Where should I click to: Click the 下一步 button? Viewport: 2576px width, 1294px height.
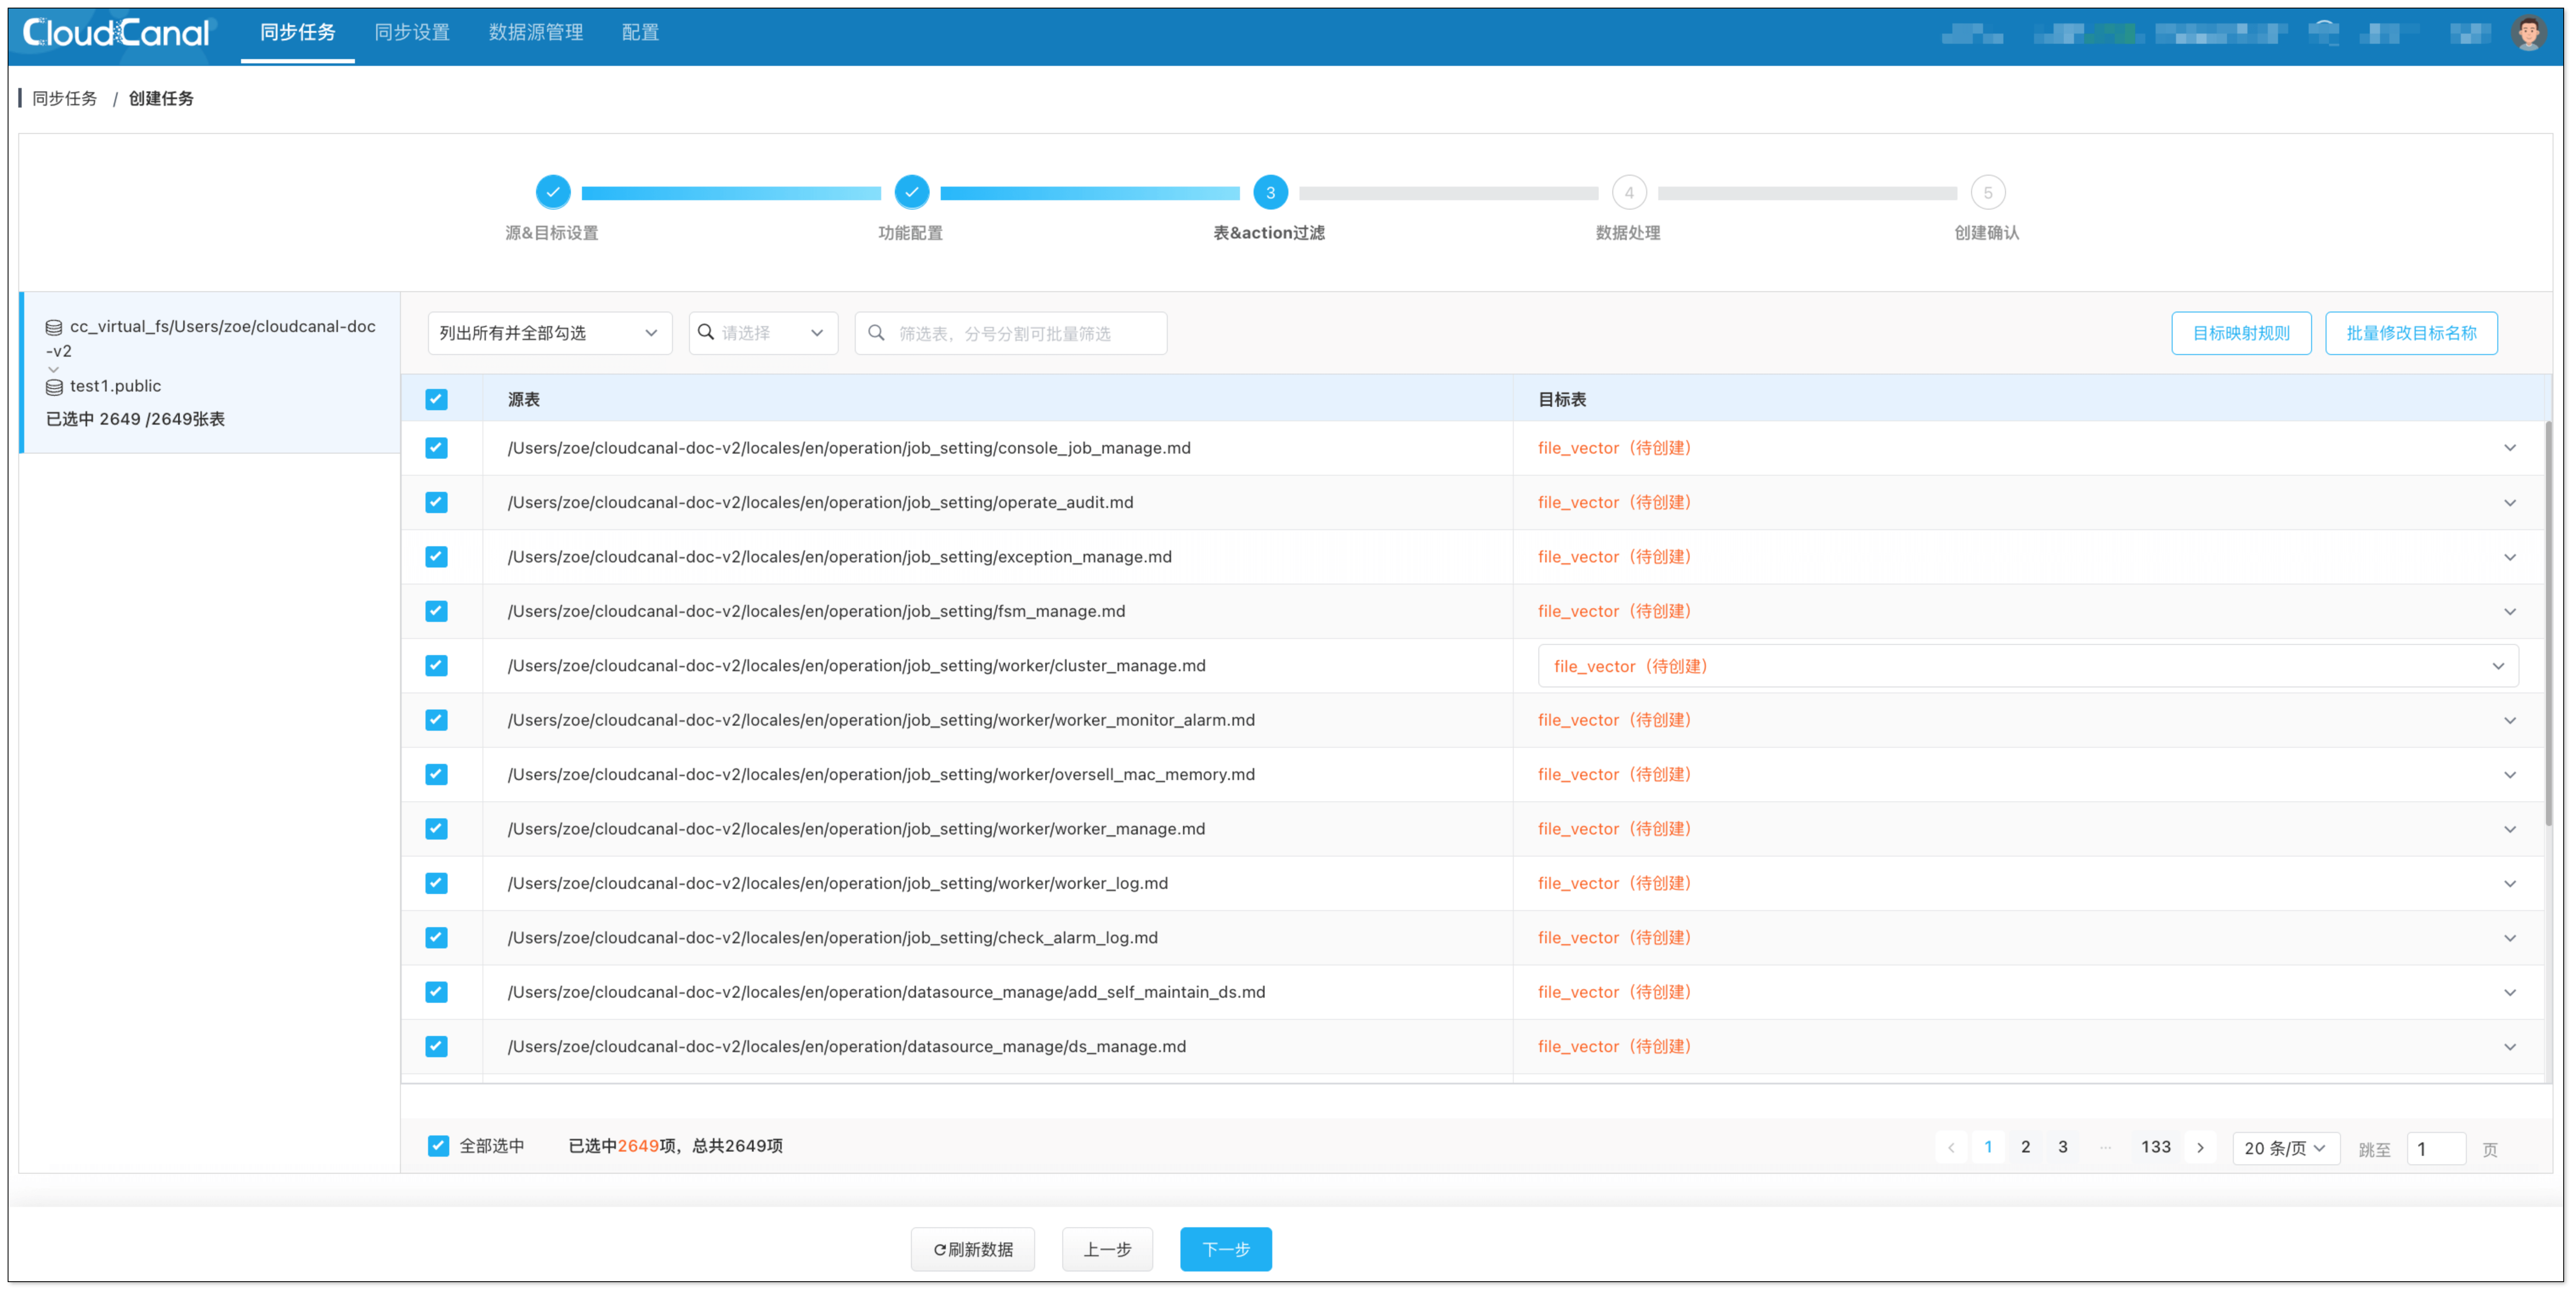pyautogui.click(x=1225, y=1249)
